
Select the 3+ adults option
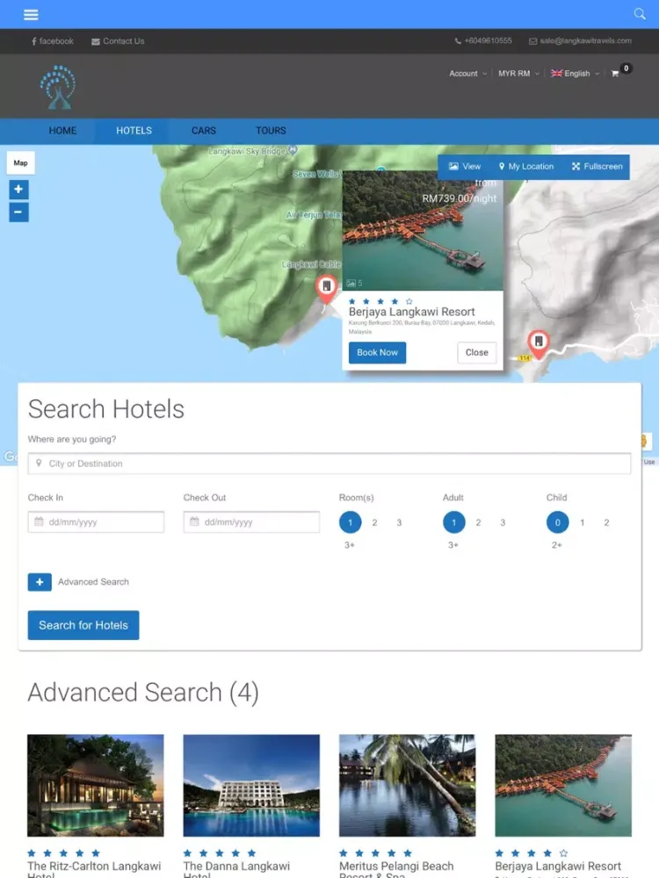tap(453, 545)
